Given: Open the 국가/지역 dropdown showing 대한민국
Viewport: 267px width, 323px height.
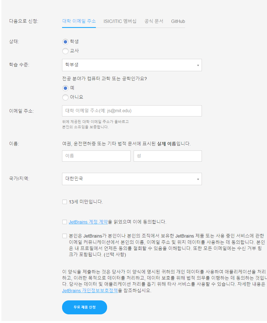Looking at the screenshot, I should click(132, 179).
